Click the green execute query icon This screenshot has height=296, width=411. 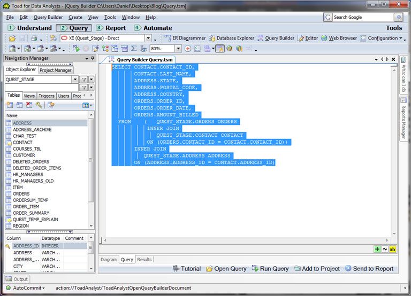point(76,49)
